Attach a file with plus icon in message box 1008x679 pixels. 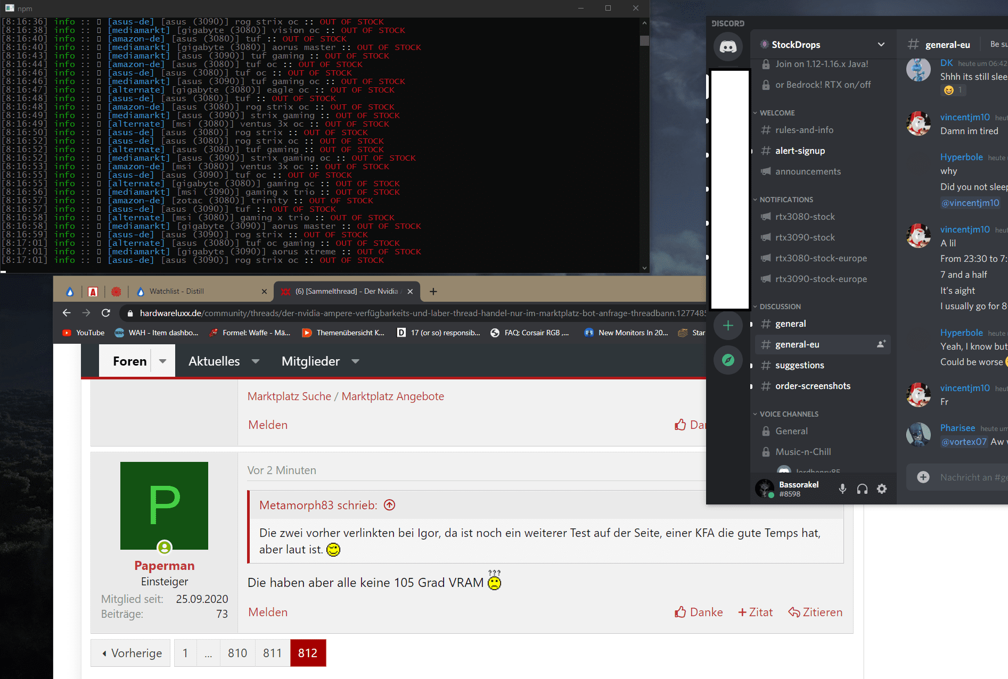(x=923, y=477)
